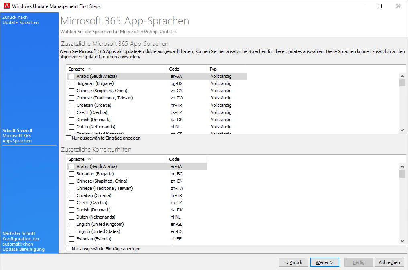The height and width of the screenshot is (270, 408).
Task: Toggle upper 'Nur ausgewählte Einträge anzeigen' checkbox
Action: pos(69,138)
